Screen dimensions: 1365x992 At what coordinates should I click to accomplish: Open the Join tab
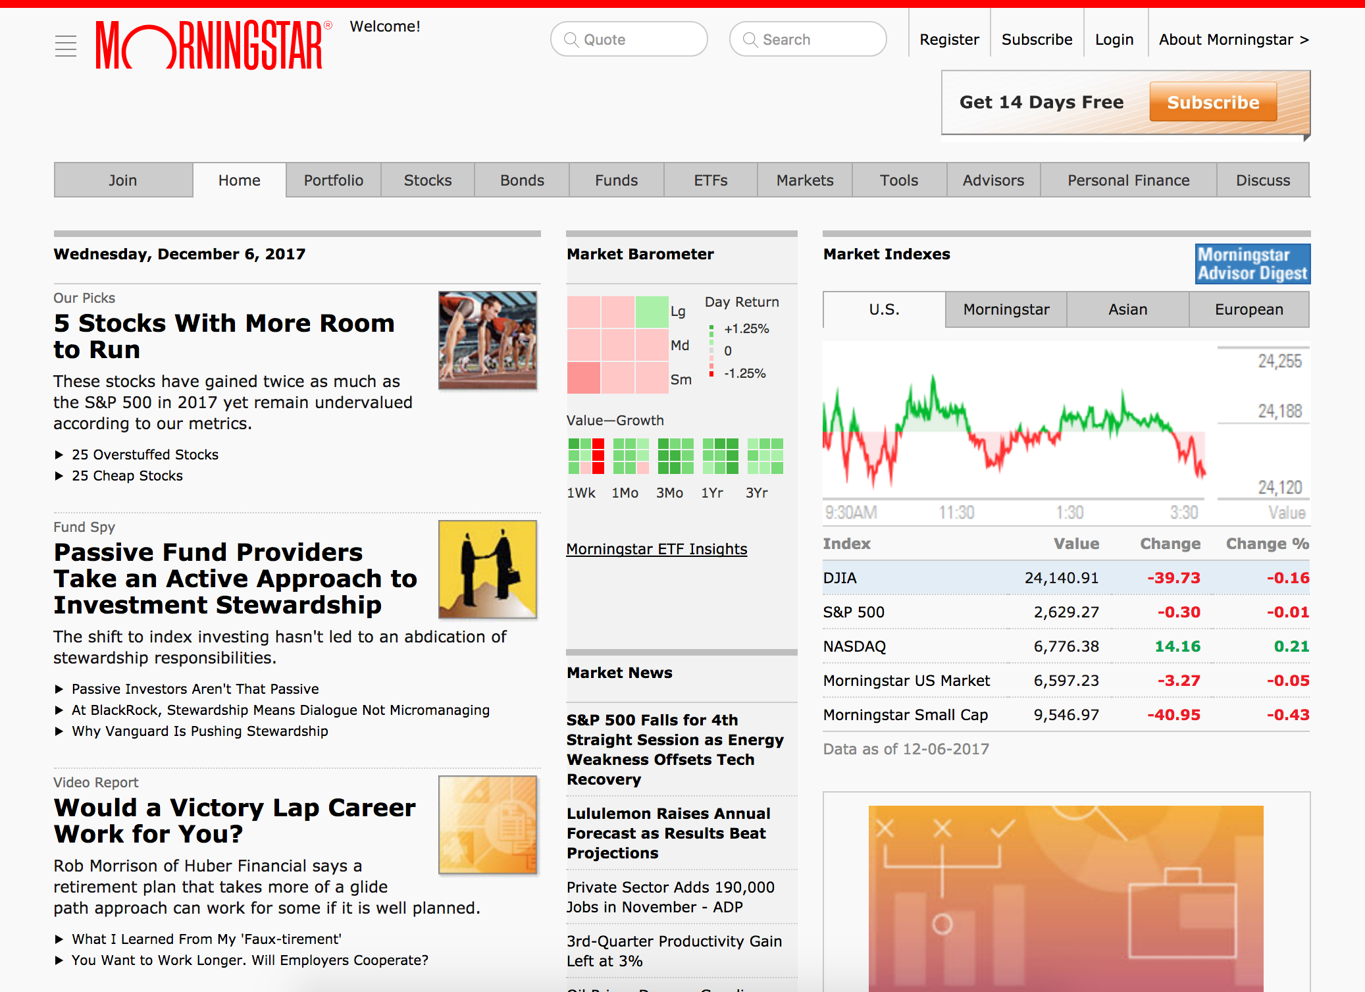[123, 180]
